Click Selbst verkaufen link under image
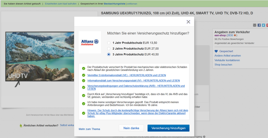 67,125
